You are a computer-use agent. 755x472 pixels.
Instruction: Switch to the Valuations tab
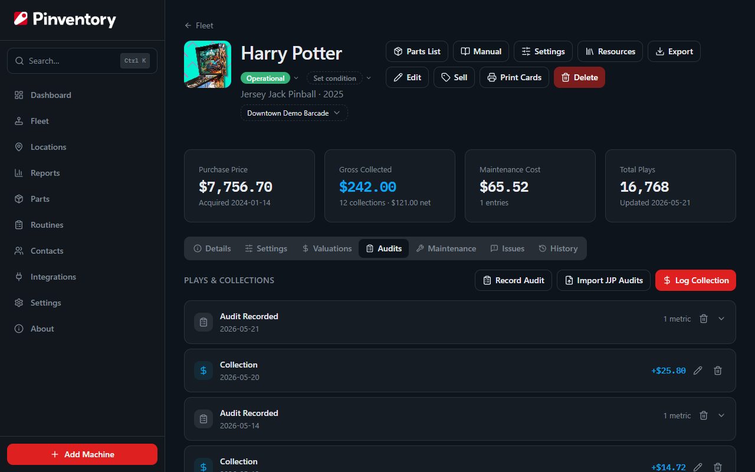click(327, 248)
